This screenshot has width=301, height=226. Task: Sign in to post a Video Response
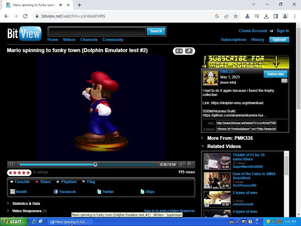169,211
